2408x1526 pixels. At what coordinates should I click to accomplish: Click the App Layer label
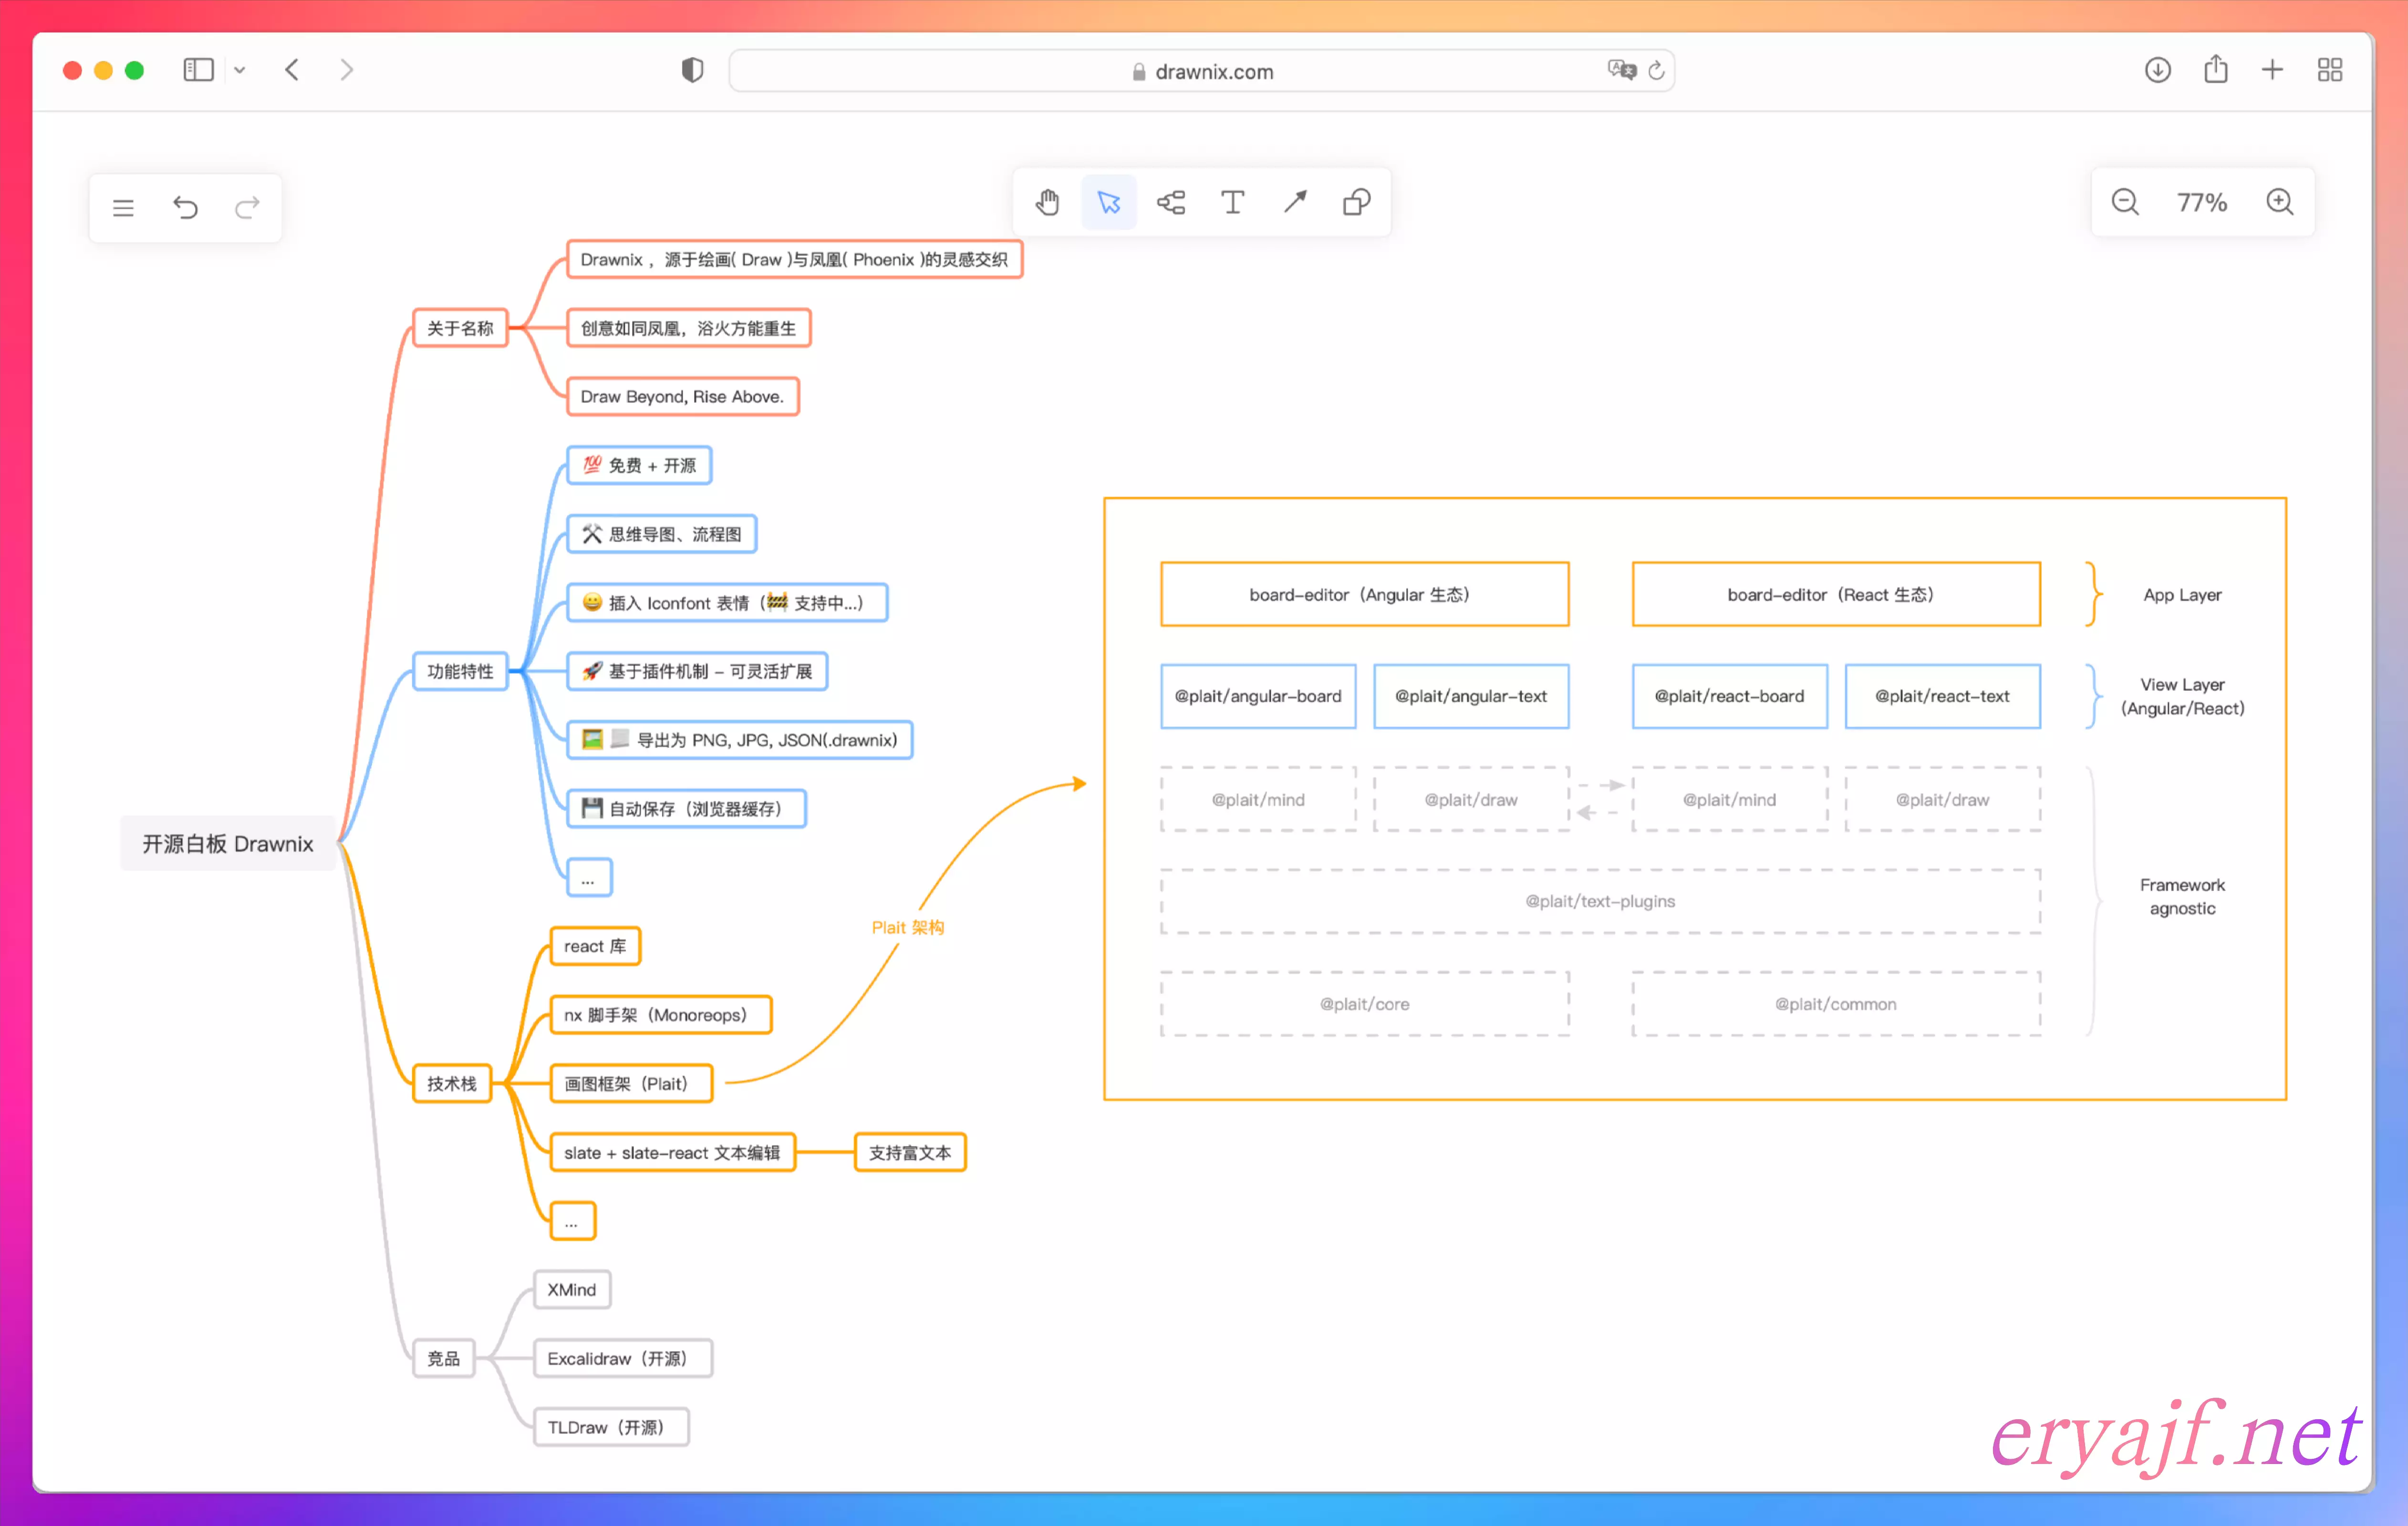coord(2183,595)
